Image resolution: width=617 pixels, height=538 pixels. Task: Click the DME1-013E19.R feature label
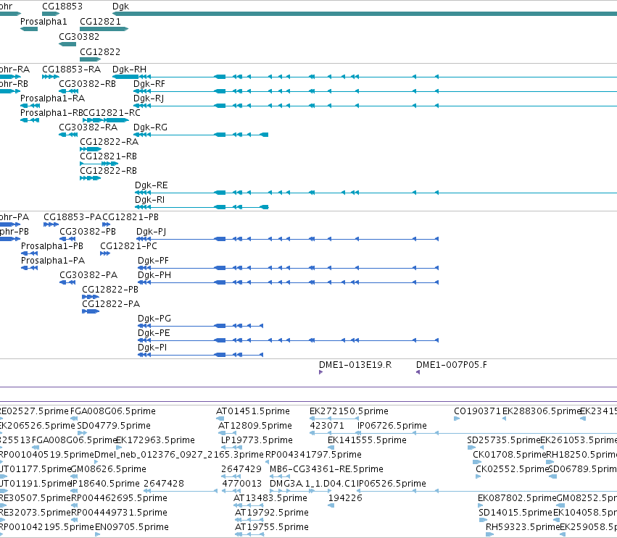click(x=355, y=365)
